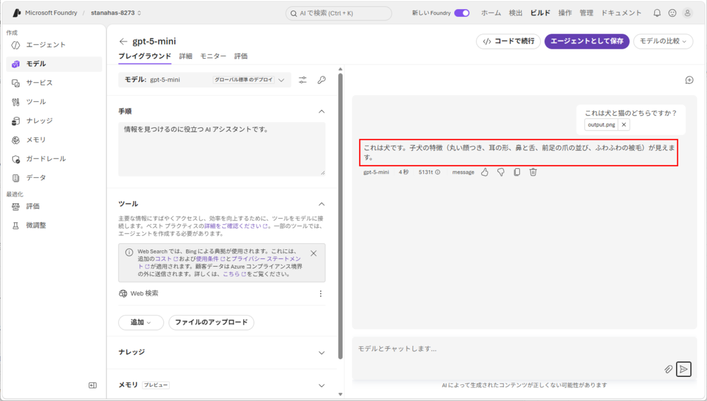Delete the response with the trash icon
707x401 pixels.
533,172
